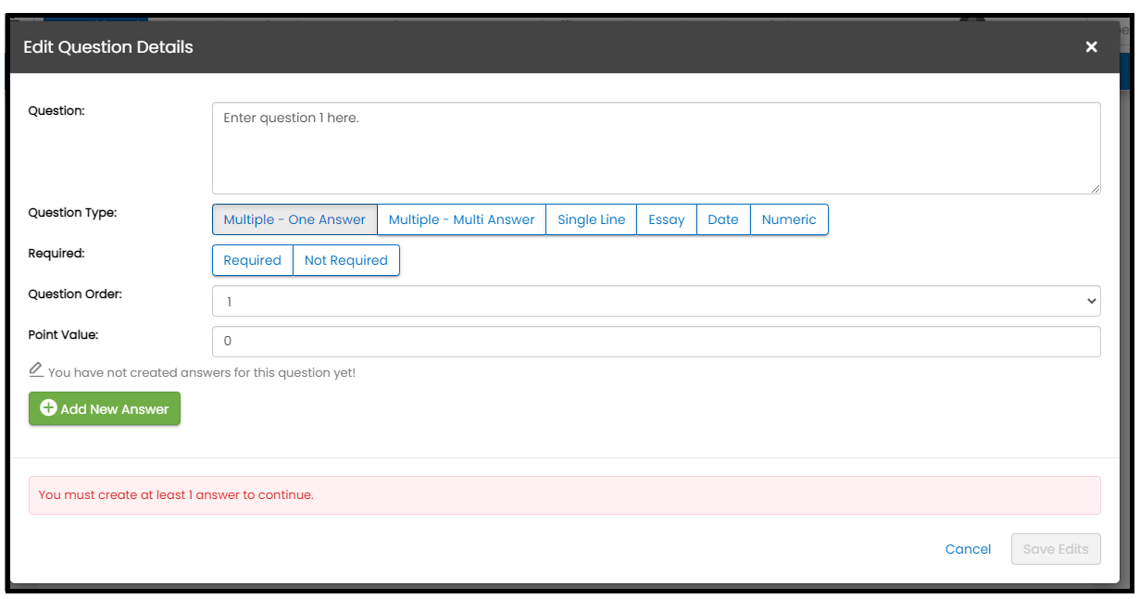This screenshot has width=1140, height=599.
Task: Select Multiple - Multi Answer question type
Action: pyautogui.click(x=461, y=220)
